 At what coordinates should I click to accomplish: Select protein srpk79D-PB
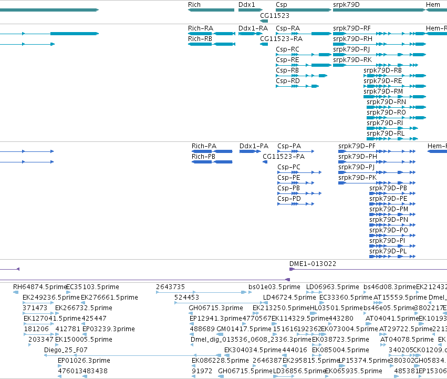click(388, 188)
